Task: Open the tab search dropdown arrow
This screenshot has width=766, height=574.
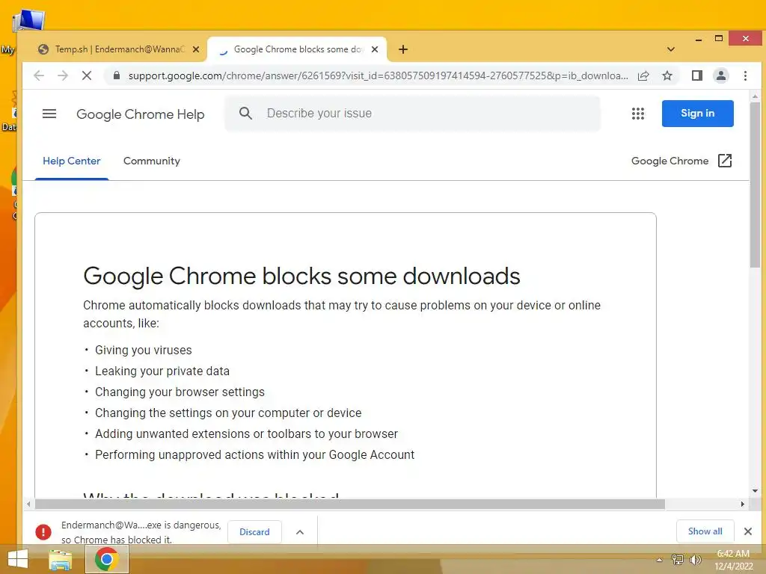Action: pos(671,49)
